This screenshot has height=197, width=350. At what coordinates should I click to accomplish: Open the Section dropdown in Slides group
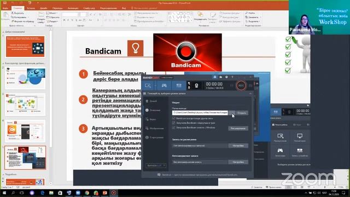coord(52,21)
